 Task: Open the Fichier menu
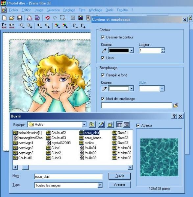pos(13,10)
